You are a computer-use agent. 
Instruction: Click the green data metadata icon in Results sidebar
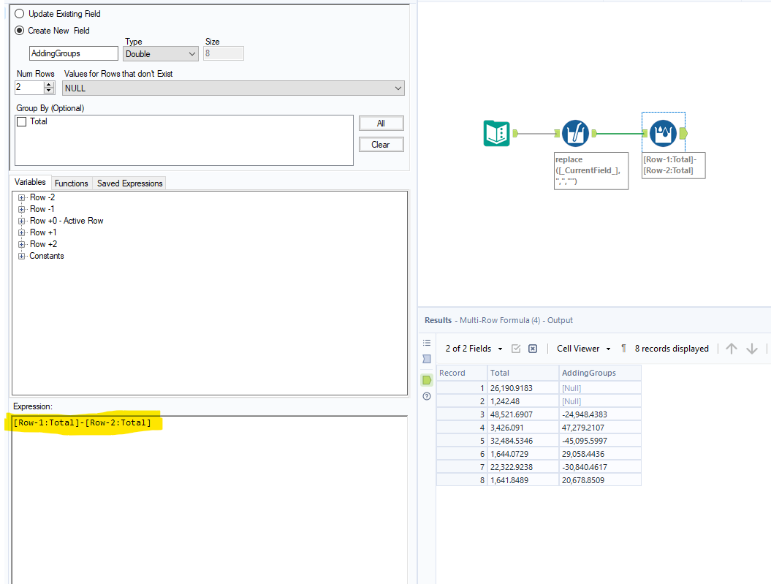428,379
